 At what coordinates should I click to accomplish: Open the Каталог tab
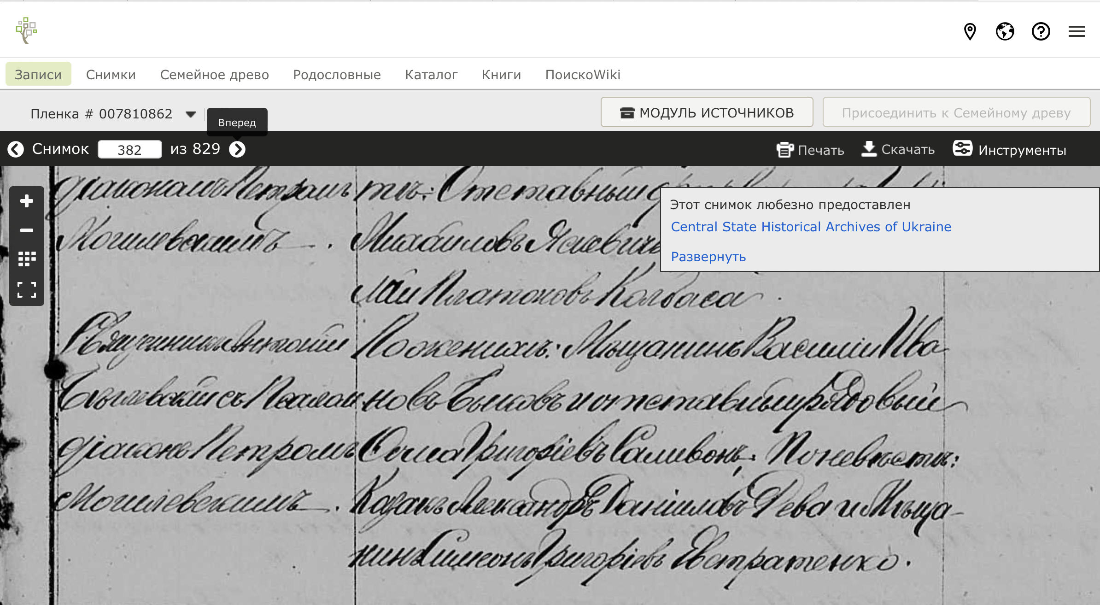(x=431, y=74)
